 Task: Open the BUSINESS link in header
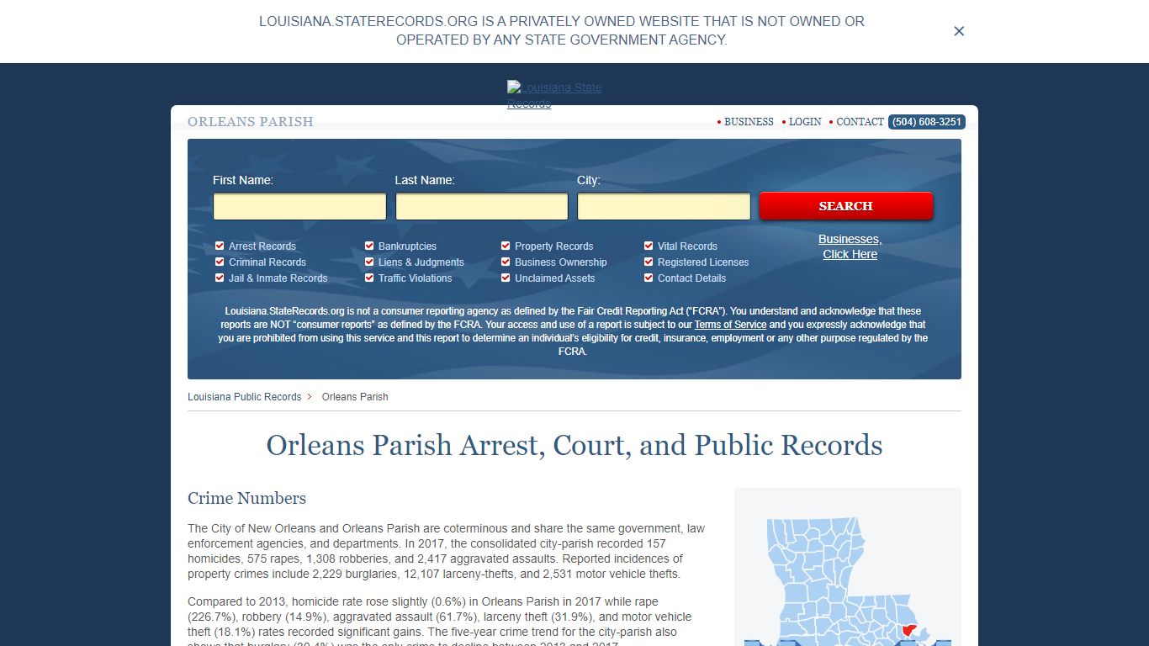(749, 122)
